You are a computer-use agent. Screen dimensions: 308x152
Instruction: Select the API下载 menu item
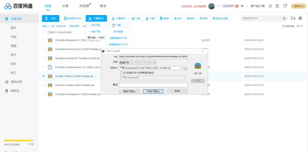(x=96, y=25)
